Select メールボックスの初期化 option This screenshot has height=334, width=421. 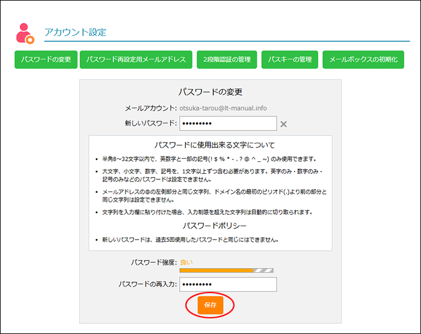pos(363,60)
